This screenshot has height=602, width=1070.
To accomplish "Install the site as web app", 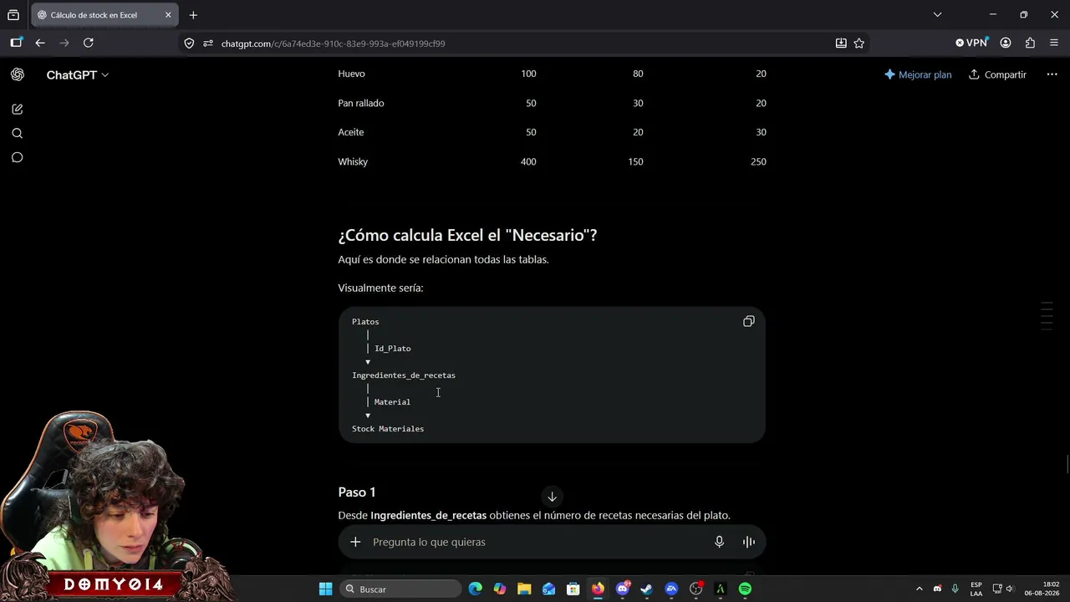I will click(x=841, y=43).
